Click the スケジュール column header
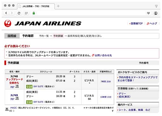 coord(46,72)
